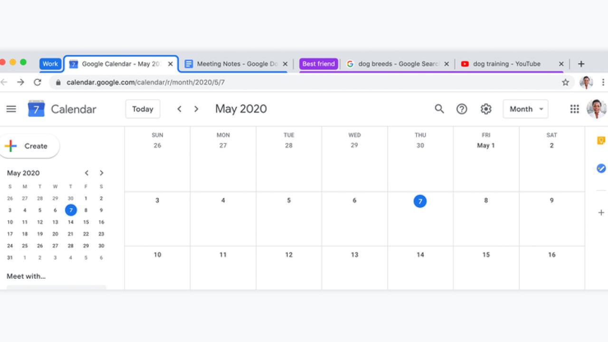
Task: Select 14 in mini calendar
Action: pyautogui.click(x=71, y=222)
